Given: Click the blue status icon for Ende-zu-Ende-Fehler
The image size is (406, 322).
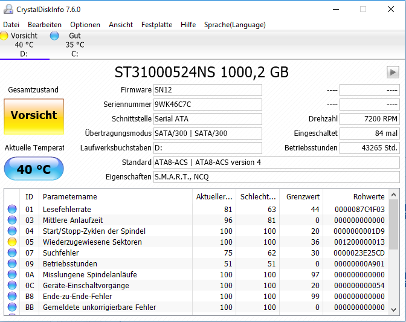Looking at the screenshot, I should tap(12, 296).
